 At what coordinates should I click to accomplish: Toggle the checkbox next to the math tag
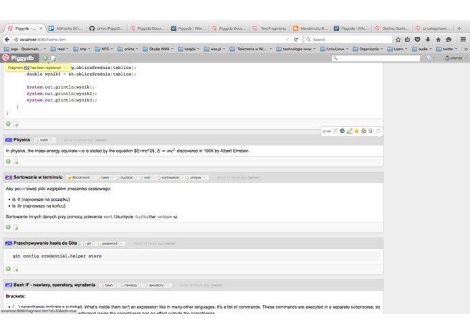tap(51, 140)
